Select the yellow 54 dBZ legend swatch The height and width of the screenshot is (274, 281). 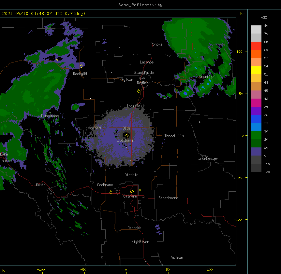256,70
